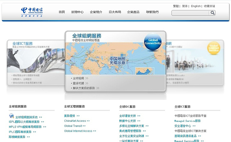The height and width of the screenshot is (142, 231).
Task: Open the 首頁 menu item
Action: click(x=62, y=12)
